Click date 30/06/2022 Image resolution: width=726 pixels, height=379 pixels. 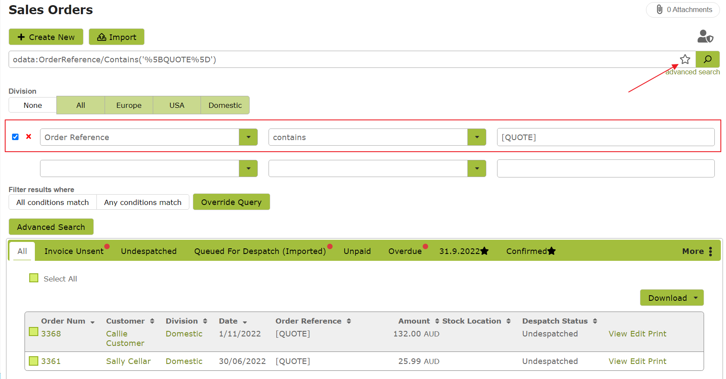pos(242,361)
